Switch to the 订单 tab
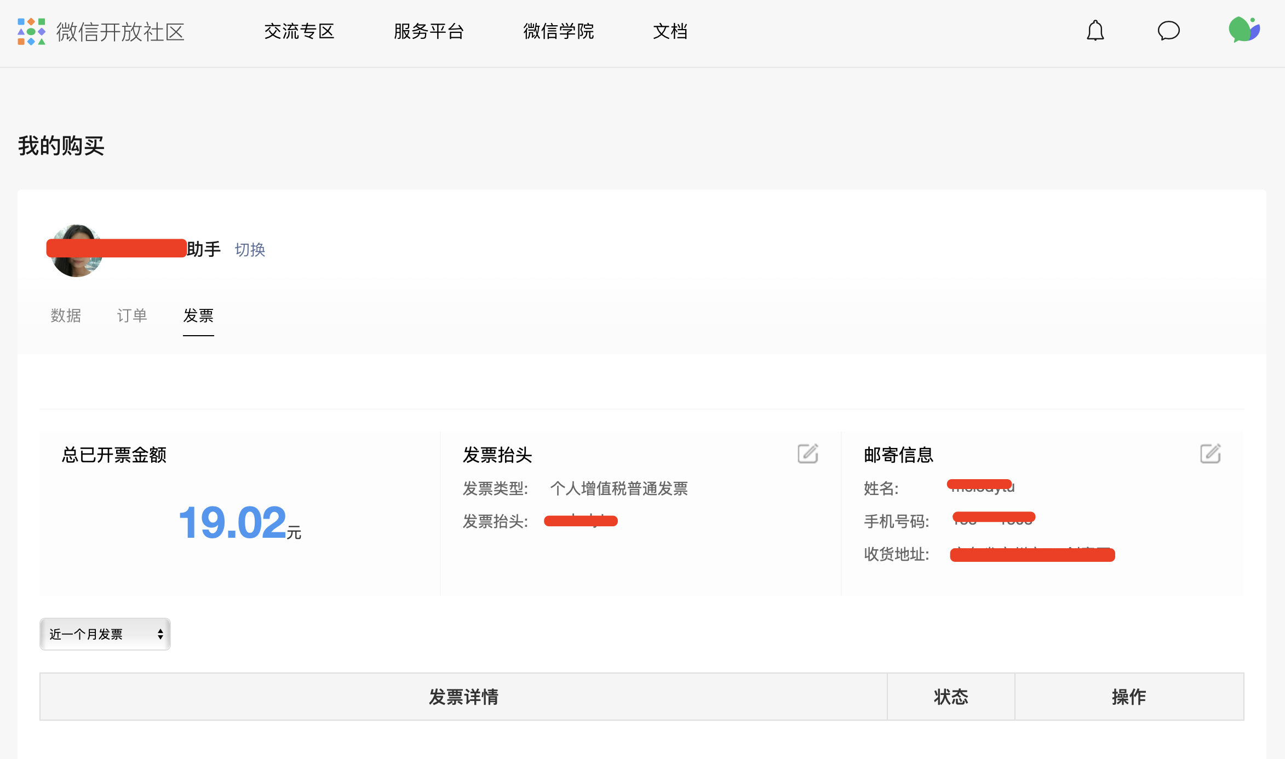The height and width of the screenshot is (759, 1285). (x=132, y=315)
